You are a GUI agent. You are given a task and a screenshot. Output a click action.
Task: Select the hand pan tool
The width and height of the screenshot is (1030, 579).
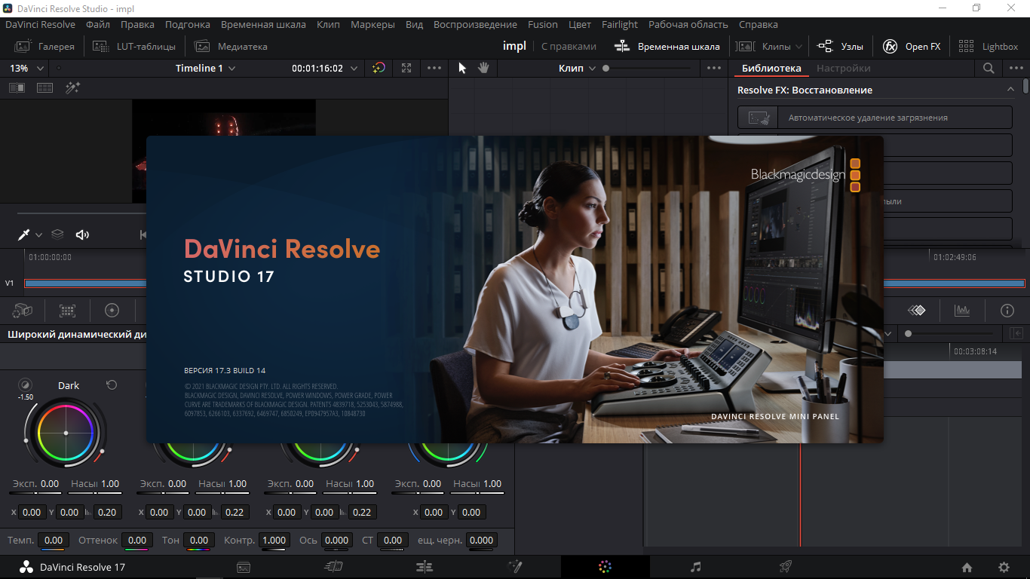(x=483, y=68)
